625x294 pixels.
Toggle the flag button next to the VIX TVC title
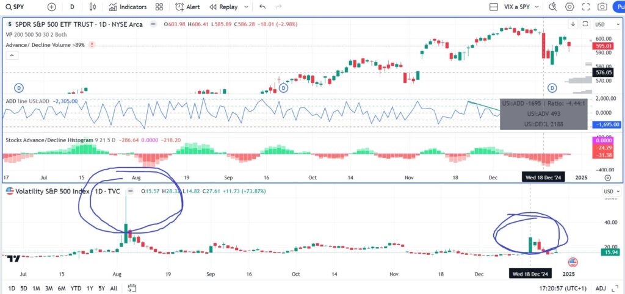click(x=131, y=191)
